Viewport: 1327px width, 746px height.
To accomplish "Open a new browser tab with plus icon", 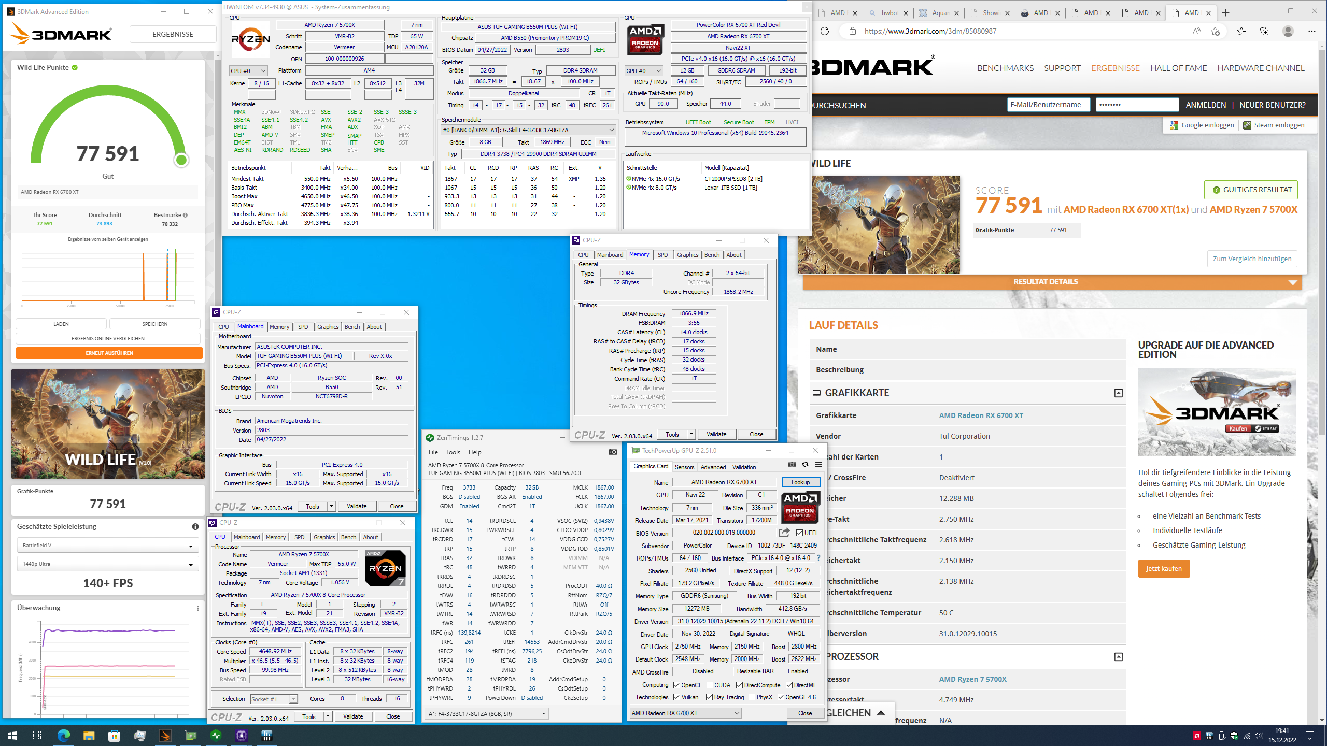I will (1226, 13).
